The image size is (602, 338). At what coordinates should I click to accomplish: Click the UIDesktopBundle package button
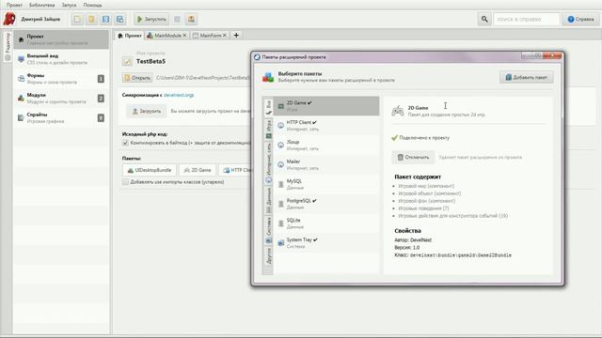pos(150,170)
